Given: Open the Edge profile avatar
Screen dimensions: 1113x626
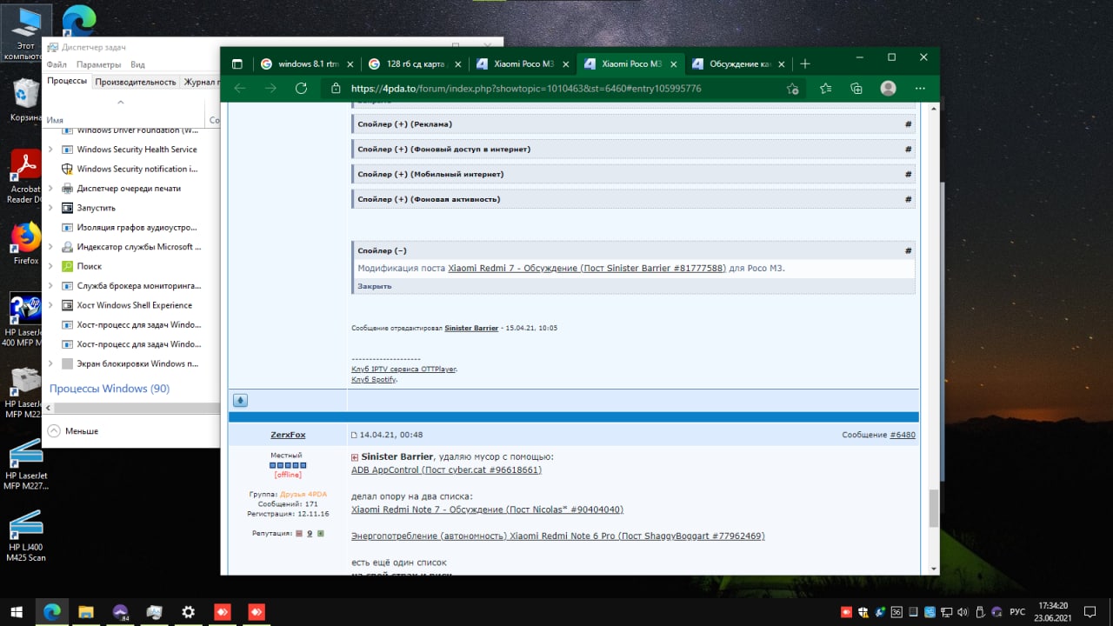Looking at the screenshot, I should [x=888, y=88].
